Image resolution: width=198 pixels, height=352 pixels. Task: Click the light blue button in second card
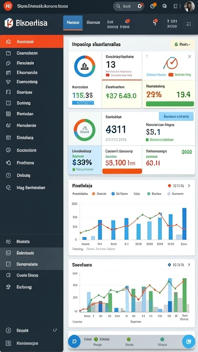(176, 117)
